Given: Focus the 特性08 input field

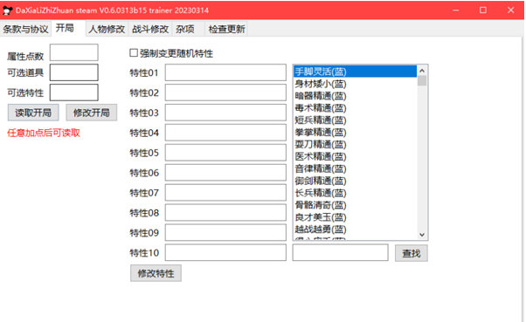Looking at the screenshot, I should [x=225, y=213].
